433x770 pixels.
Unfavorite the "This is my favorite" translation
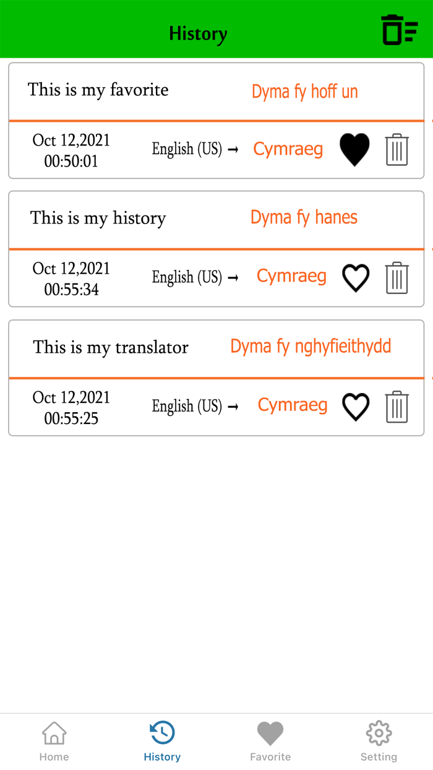[x=354, y=149]
